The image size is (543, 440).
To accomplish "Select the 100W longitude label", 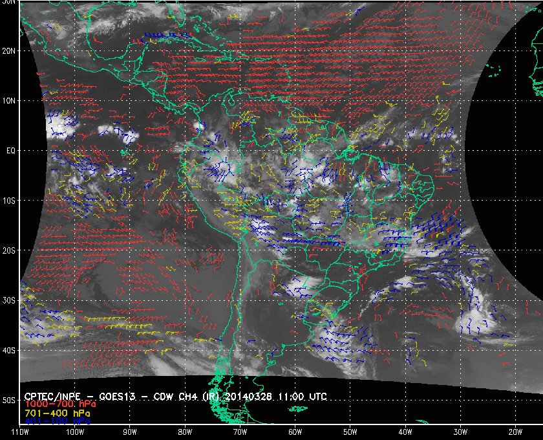I will pos(75,432).
